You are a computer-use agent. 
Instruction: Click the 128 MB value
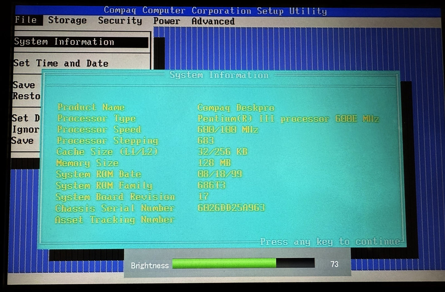(x=214, y=163)
